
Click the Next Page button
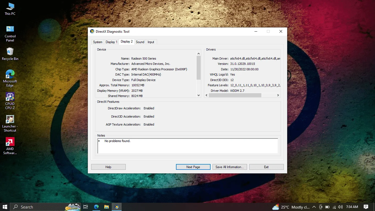[193, 167]
